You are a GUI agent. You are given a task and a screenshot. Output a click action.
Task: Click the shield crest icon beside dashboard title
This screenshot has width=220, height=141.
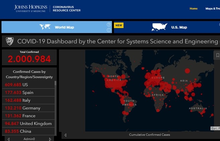[x=10, y=41]
